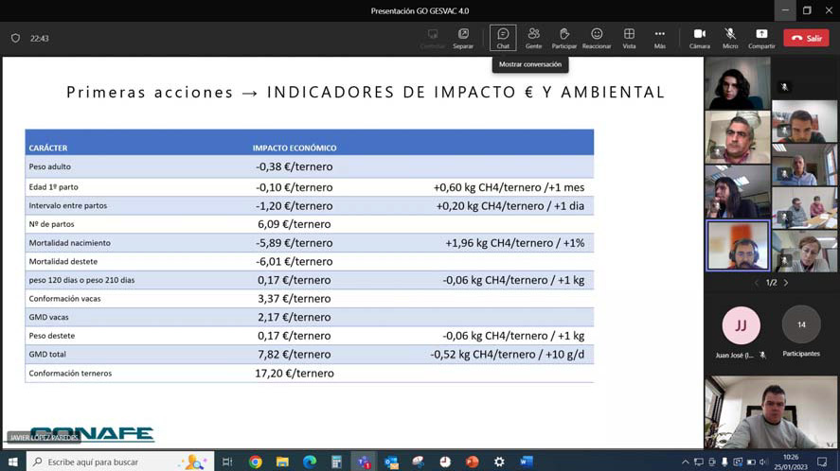Show the Gente participants panel
Viewport: 840px width, 471px height.
[533, 38]
